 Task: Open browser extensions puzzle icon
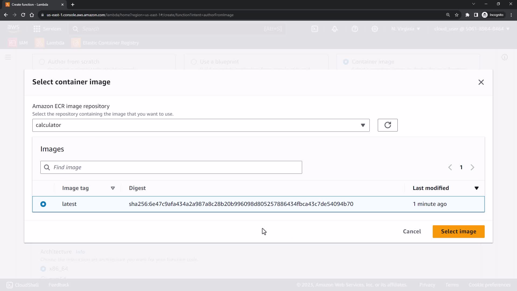(467, 15)
